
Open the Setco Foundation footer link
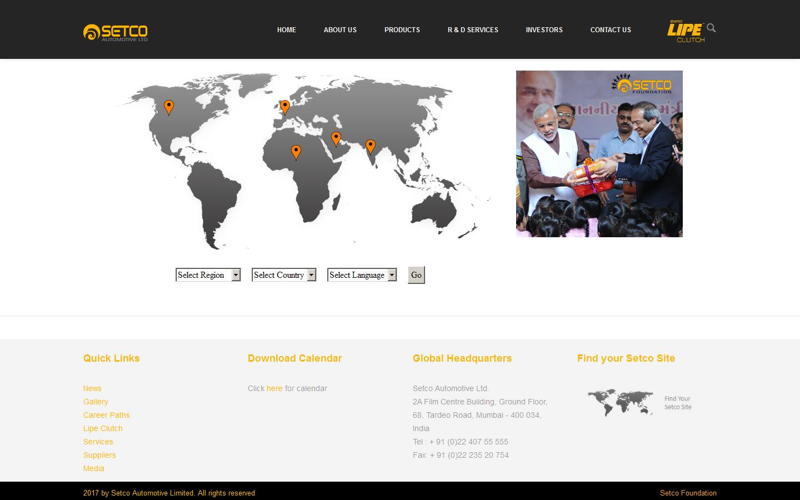tap(688, 493)
